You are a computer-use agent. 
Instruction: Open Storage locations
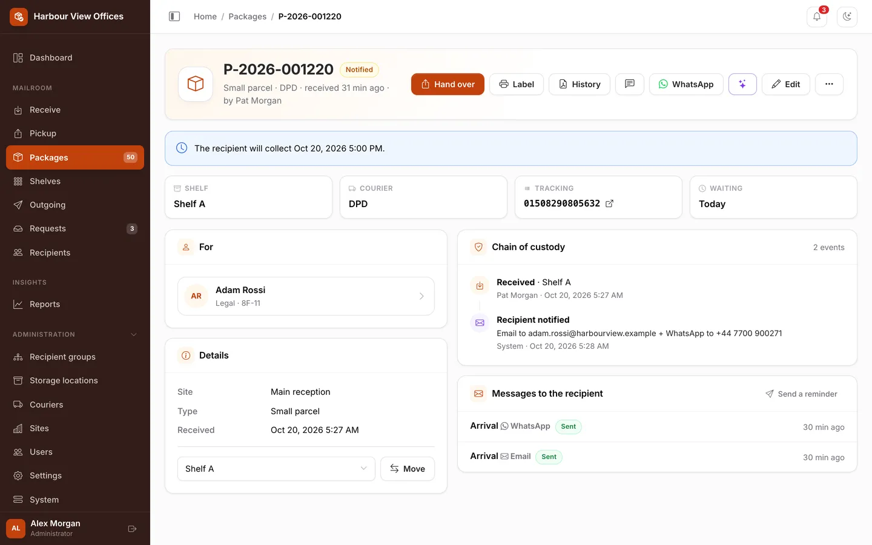tap(75, 380)
